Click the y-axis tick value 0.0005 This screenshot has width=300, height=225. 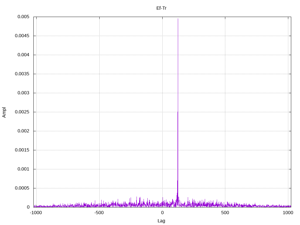(22, 188)
